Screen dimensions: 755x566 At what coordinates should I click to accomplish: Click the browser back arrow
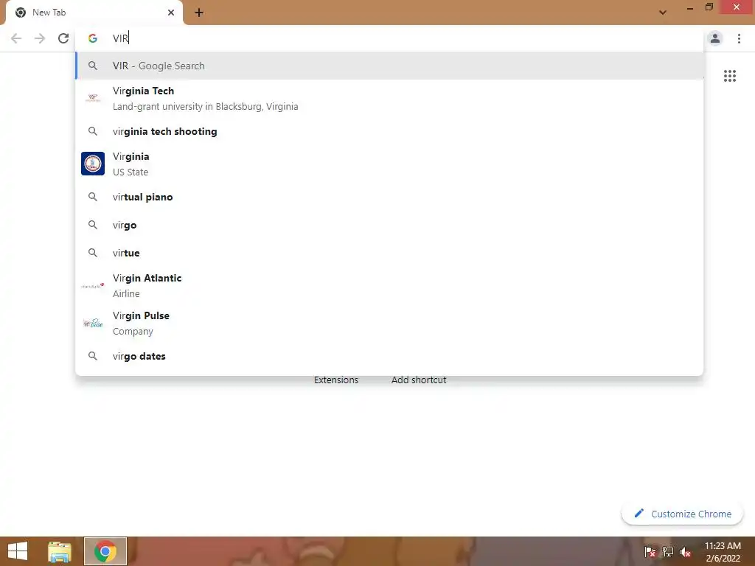point(16,38)
